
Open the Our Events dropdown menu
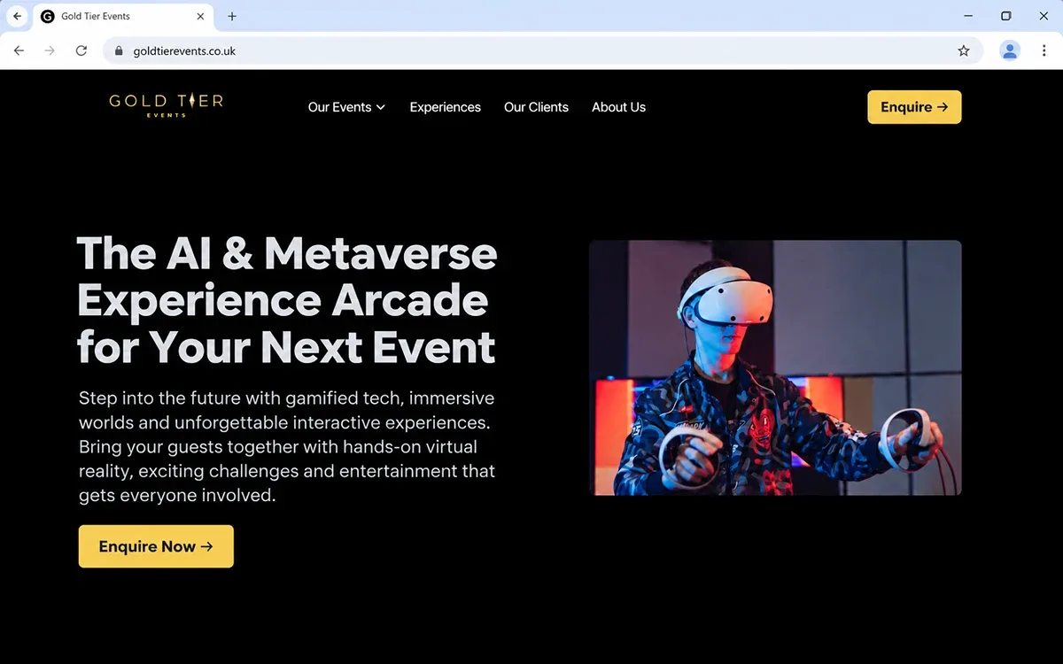tap(346, 107)
